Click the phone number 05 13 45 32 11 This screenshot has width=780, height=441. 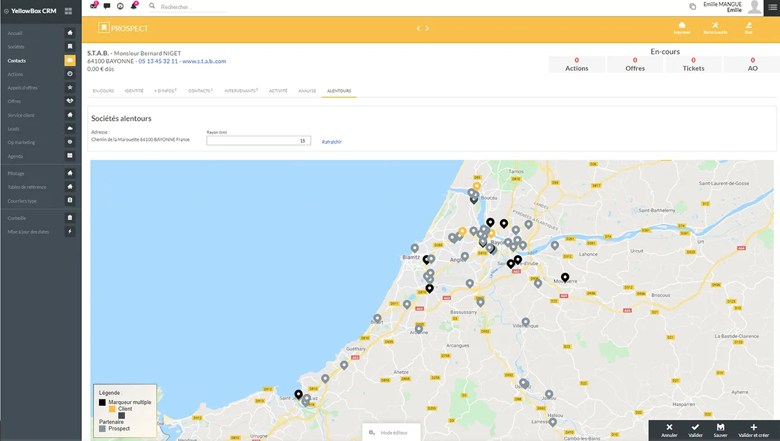[158, 61]
